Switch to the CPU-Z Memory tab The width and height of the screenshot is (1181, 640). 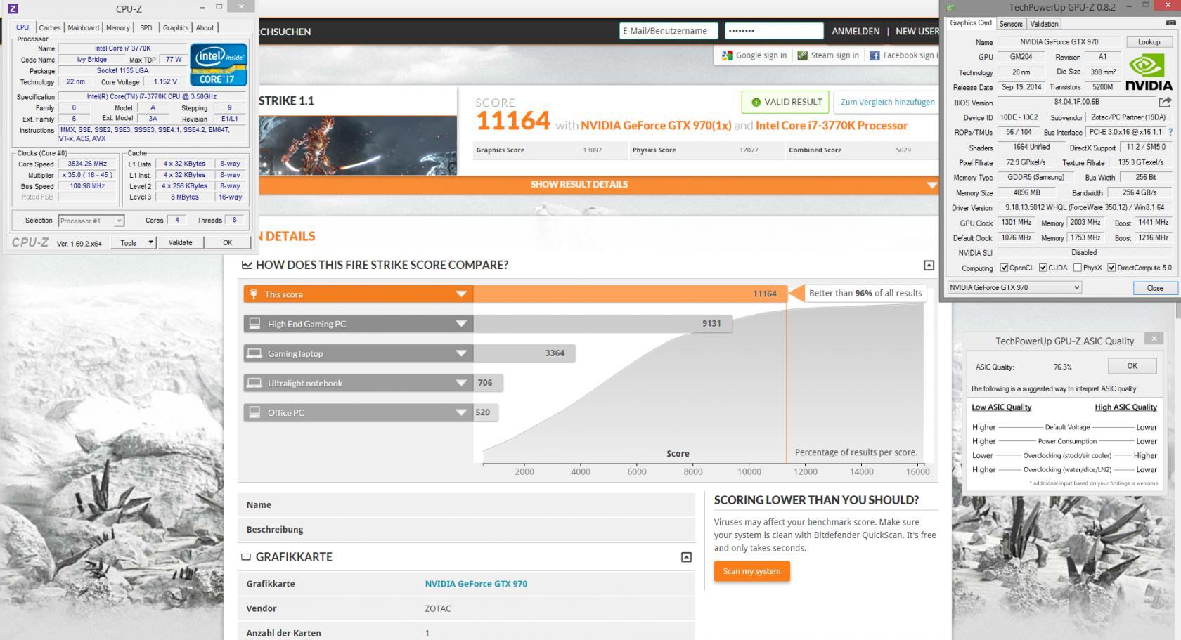click(x=117, y=27)
